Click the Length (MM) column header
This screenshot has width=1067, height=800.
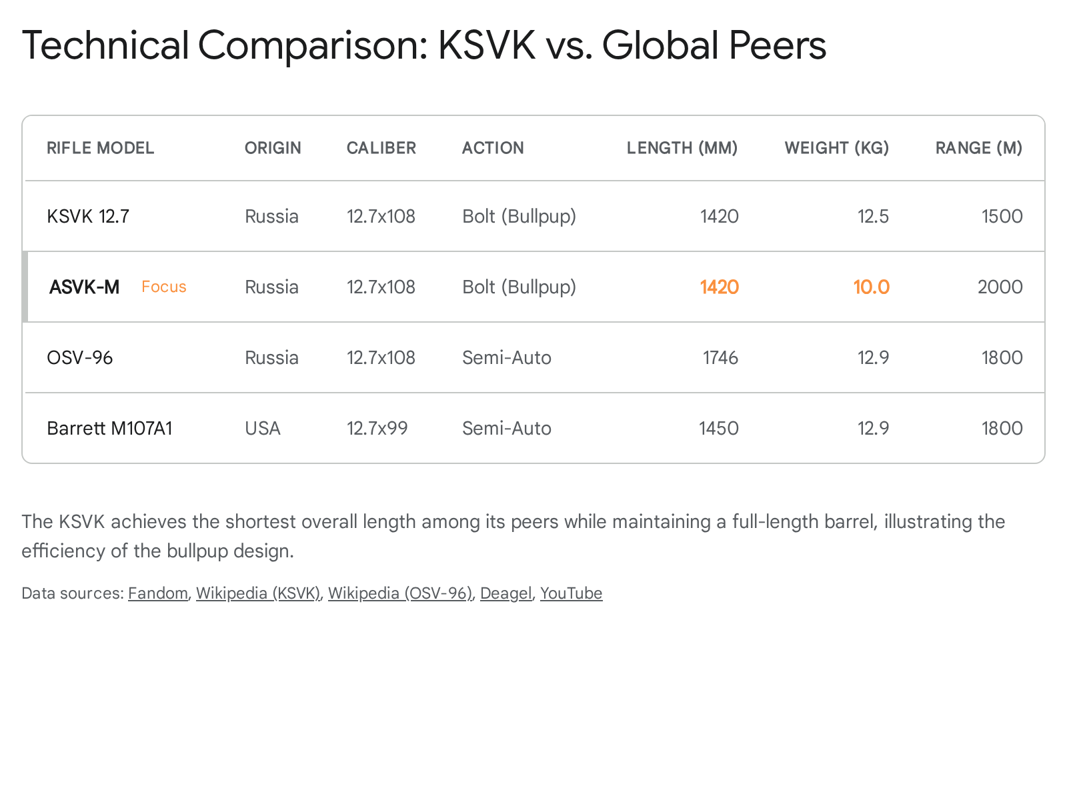(x=682, y=148)
